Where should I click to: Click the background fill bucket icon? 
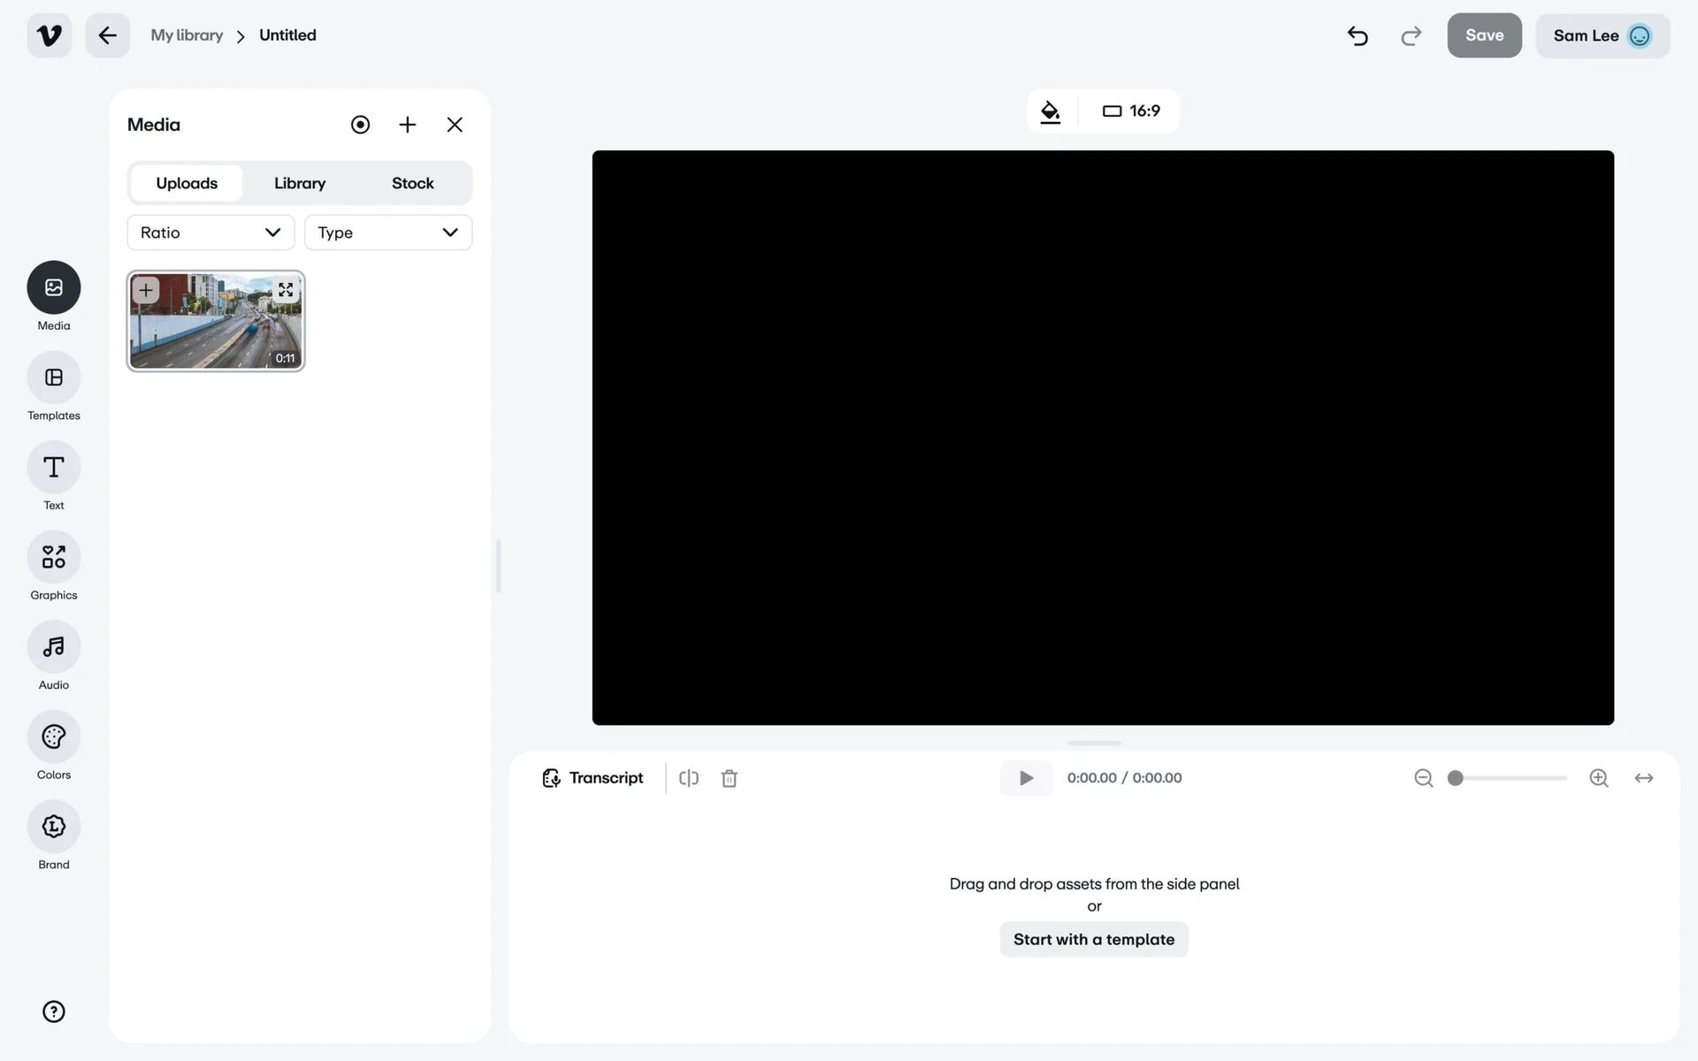coord(1050,111)
